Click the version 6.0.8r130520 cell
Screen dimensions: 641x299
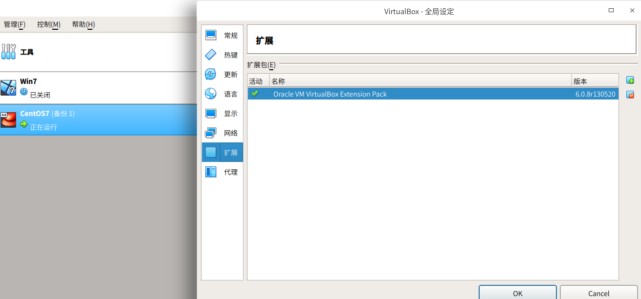595,94
